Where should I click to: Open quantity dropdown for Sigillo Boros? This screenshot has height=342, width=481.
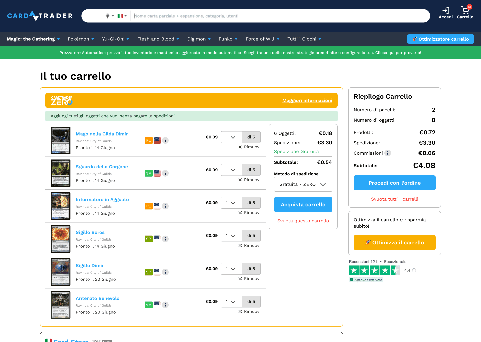pyautogui.click(x=231, y=236)
